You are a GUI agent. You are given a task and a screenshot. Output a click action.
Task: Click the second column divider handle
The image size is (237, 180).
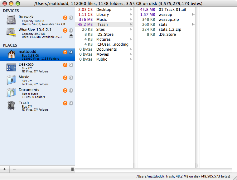197,165
